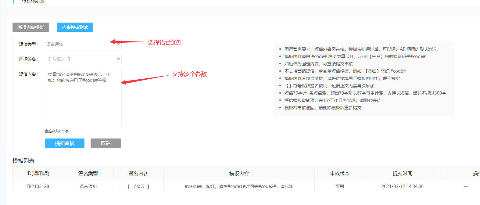This screenshot has height=205, width=480.
Task: Select the #name# template content cell
Action: point(239,186)
